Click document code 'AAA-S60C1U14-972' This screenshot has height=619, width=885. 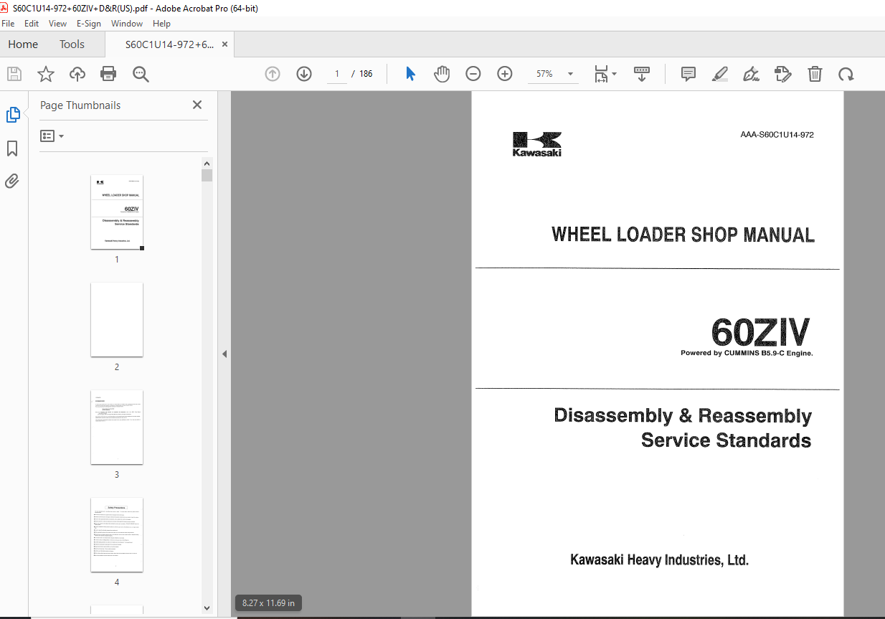click(x=777, y=135)
